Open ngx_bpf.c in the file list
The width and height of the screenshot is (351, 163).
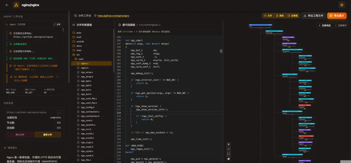91,81
